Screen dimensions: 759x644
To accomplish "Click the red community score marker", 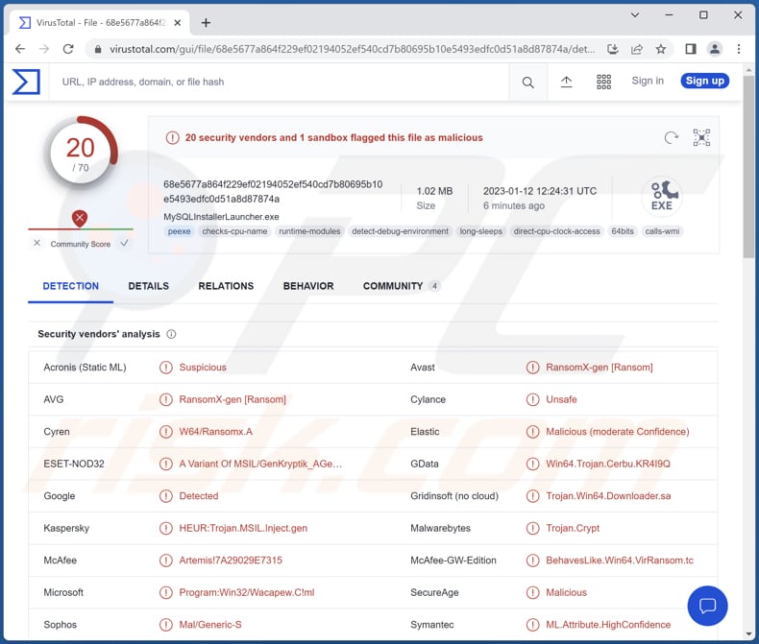I will pyautogui.click(x=80, y=219).
